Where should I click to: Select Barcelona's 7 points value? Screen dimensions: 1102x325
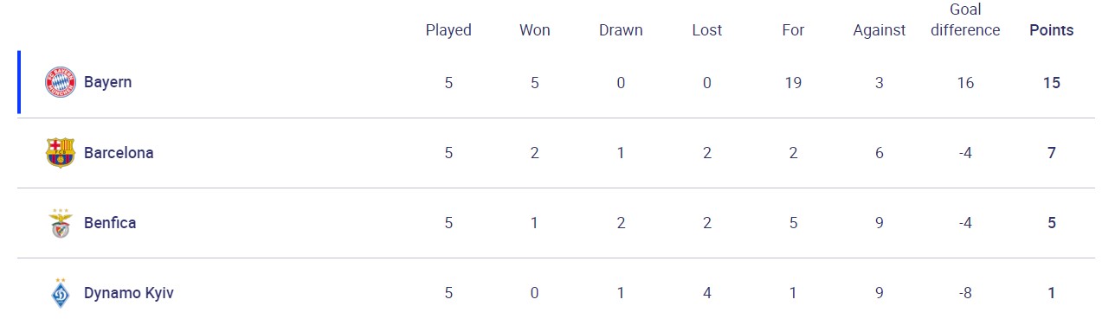click(1052, 153)
